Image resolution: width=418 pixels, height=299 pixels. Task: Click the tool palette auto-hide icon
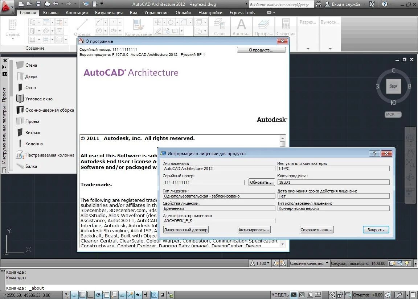4,67
